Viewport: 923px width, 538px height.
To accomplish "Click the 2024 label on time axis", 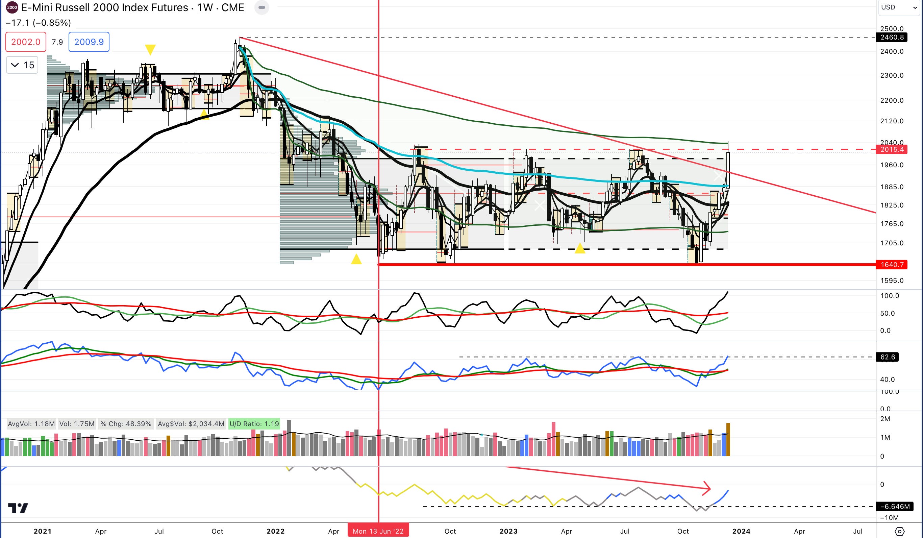I will 741,531.
